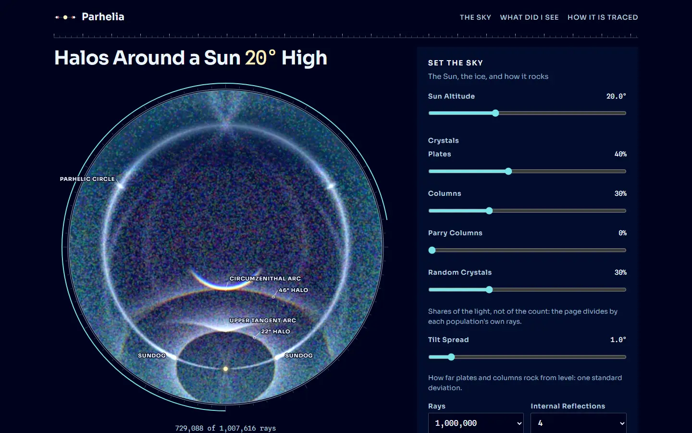The image size is (692, 433).
Task: Open the Internal Reflections dropdown
Action: pyautogui.click(x=579, y=423)
